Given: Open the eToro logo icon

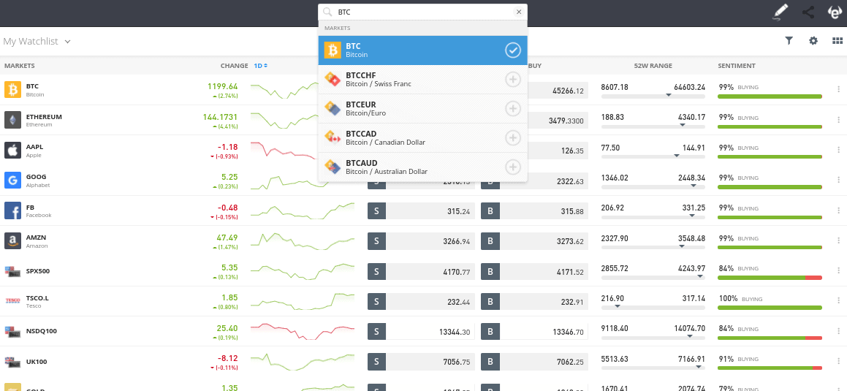Looking at the screenshot, I should [835, 12].
